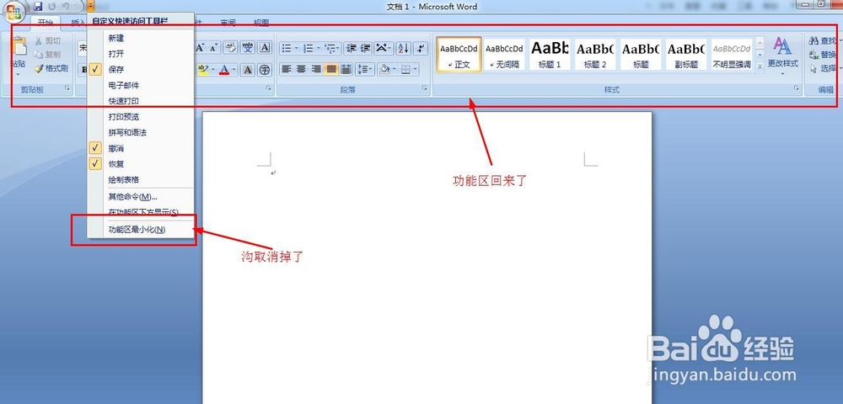843x404 pixels.
Task: Apply the 不明显强调 style
Action: [732, 54]
